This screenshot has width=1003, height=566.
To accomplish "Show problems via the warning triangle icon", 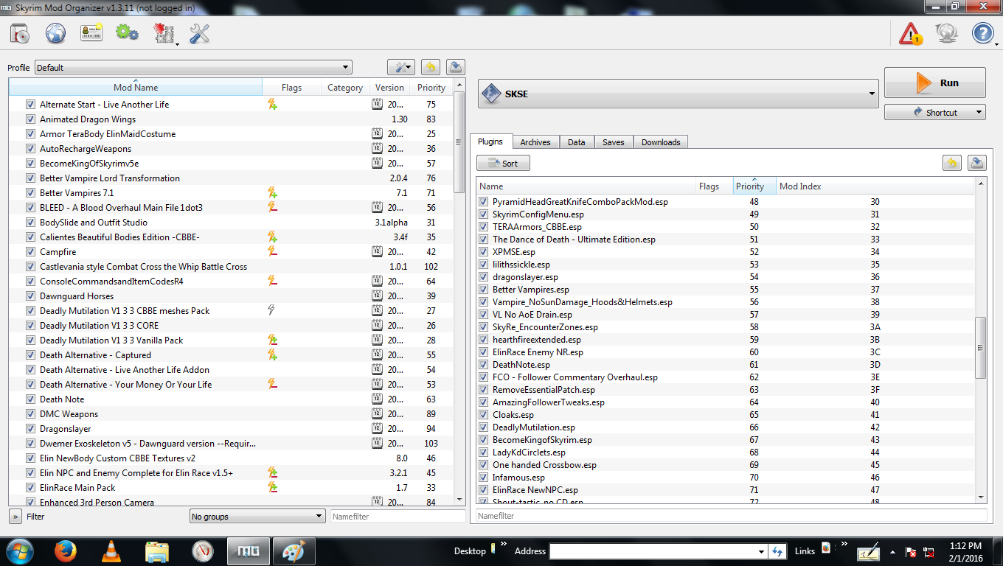I will click(911, 33).
